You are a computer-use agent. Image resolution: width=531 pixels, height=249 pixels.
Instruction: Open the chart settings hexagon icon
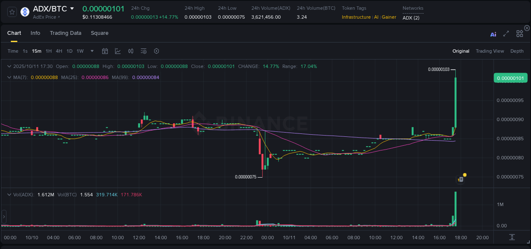pos(156,51)
